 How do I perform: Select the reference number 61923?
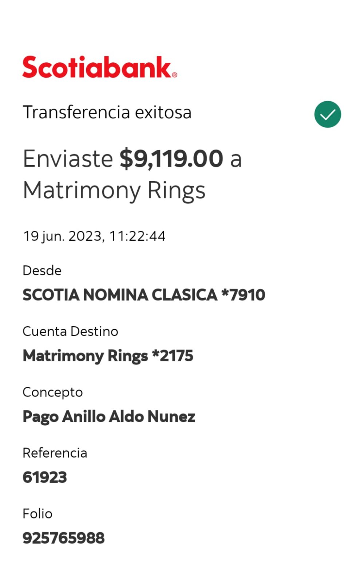[x=45, y=477]
